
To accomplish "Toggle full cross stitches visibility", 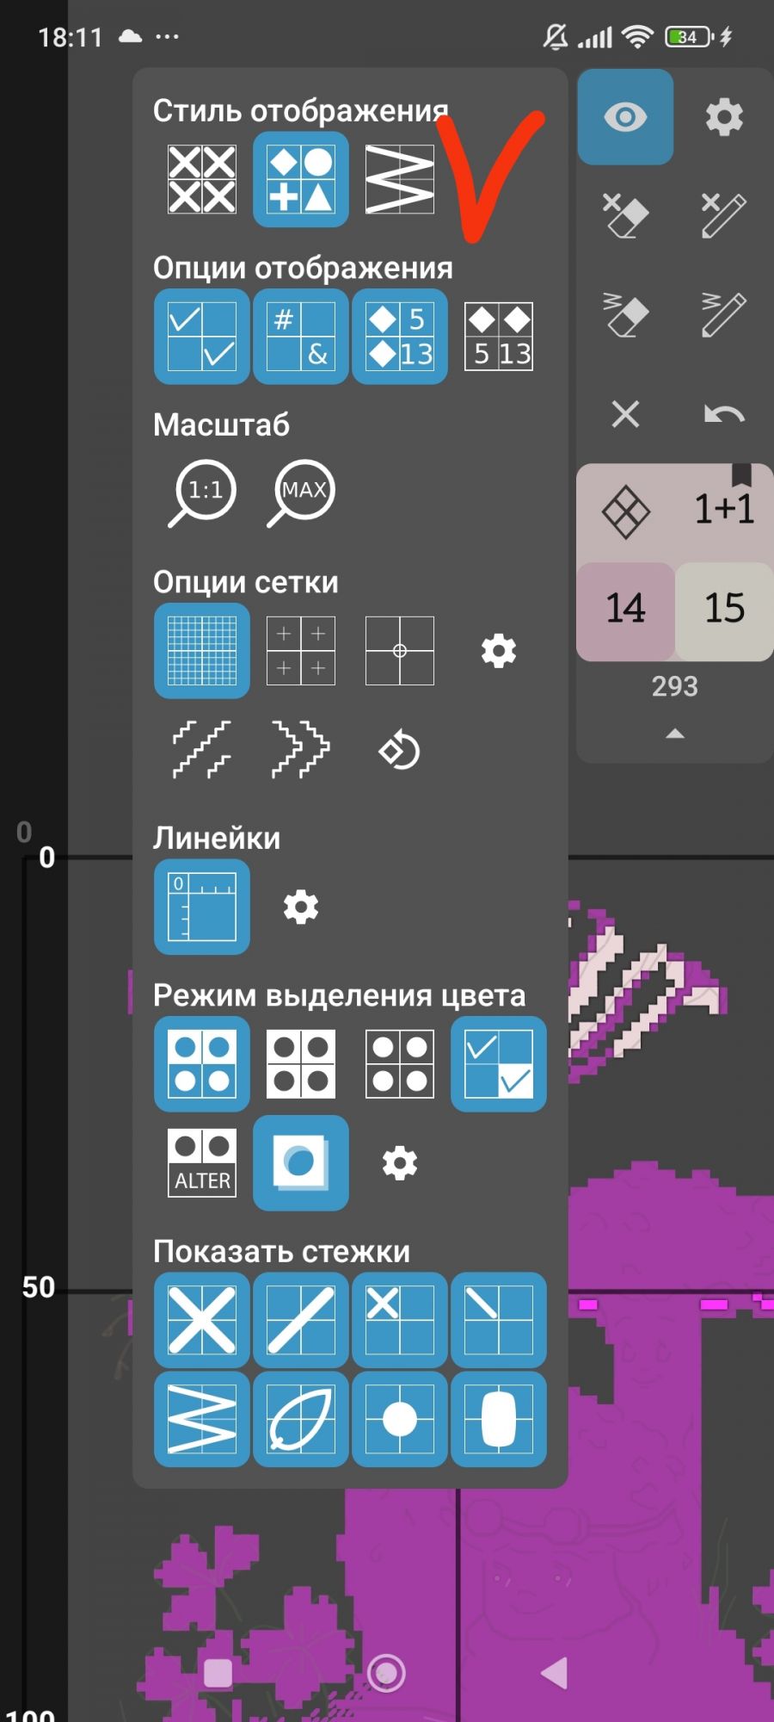I will [202, 1320].
